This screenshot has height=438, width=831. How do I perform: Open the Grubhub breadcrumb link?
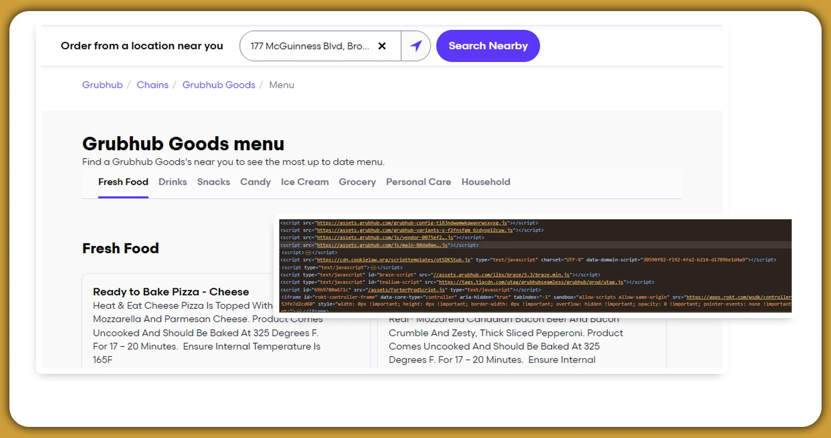[x=102, y=85]
